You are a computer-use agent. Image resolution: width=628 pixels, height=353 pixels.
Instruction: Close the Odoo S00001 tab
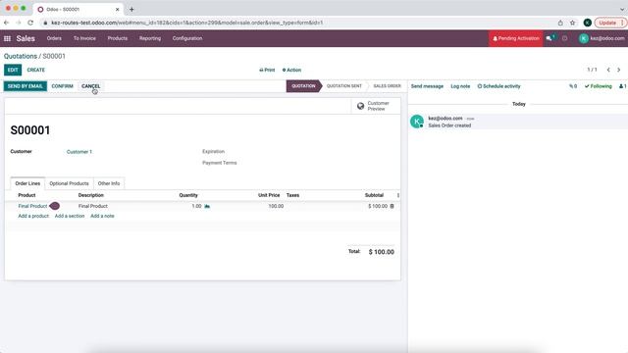coord(118,9)
